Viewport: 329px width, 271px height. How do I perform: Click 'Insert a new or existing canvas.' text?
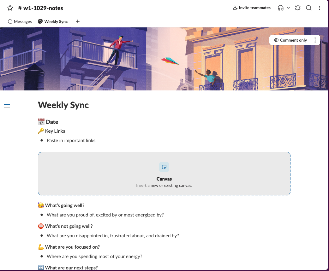tap(164, 185)
